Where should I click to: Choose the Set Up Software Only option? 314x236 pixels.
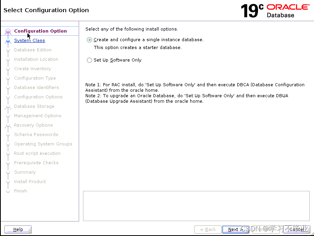pos(89,60)
